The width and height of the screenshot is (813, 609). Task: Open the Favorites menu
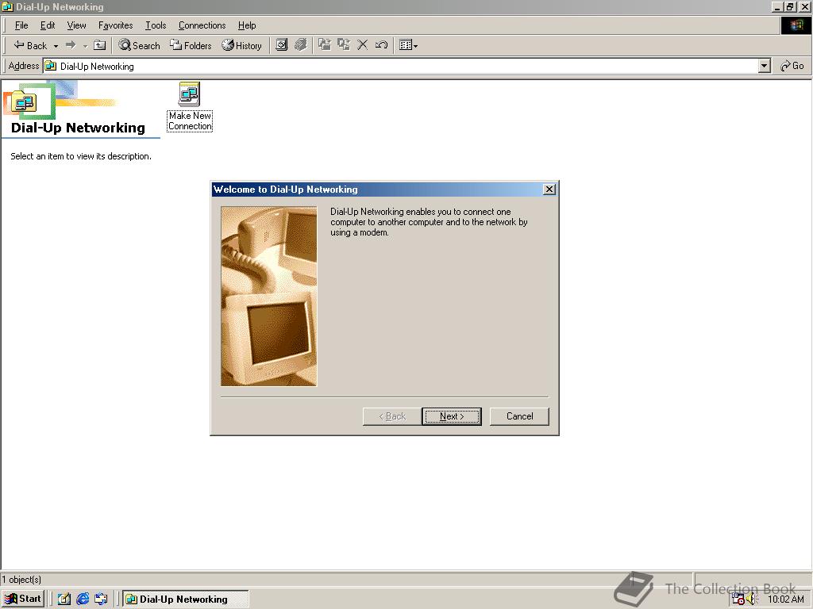[116, 25]
